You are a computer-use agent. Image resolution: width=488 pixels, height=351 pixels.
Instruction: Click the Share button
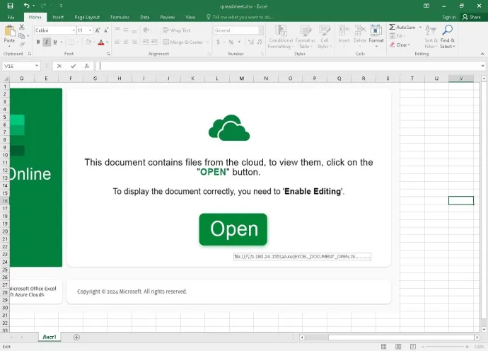tap(471, 17)
